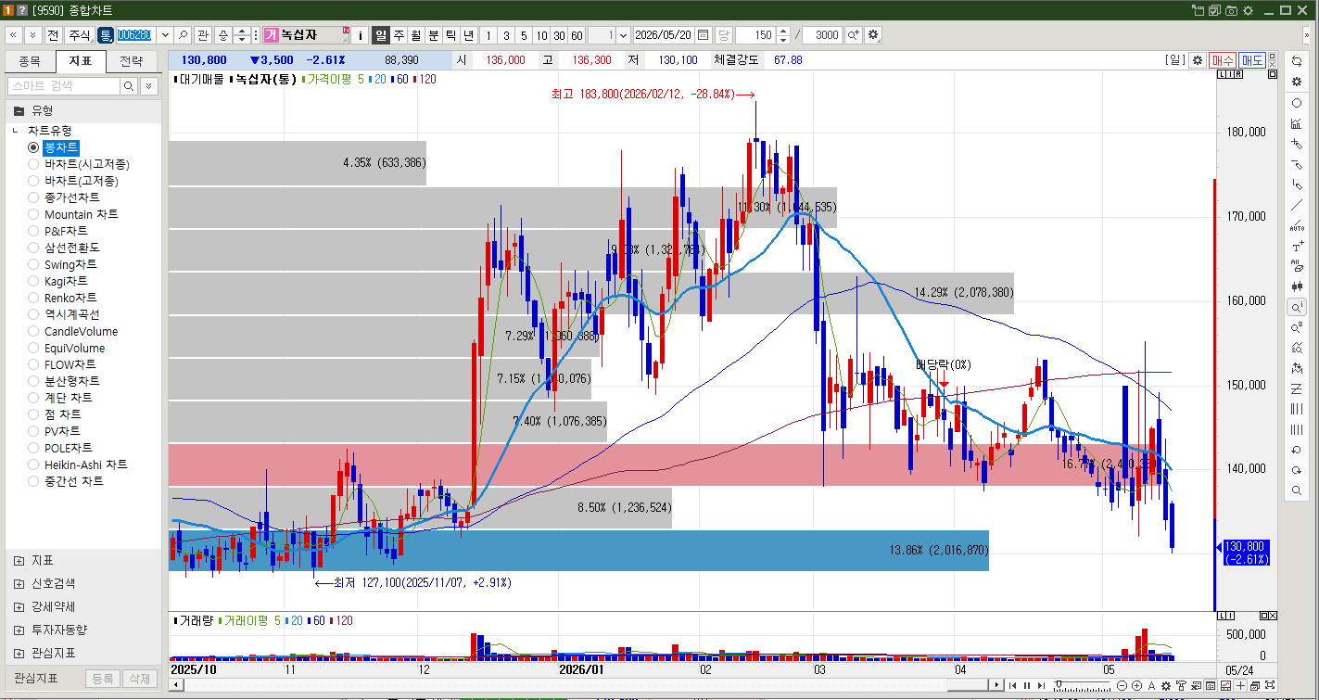The width and height of the screenshot is (1319, 700).
Task: Select CandleVolume chart type
Action: 73,331
